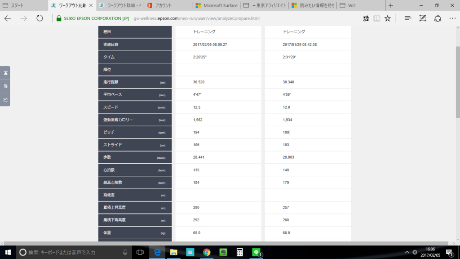Screen dimensions: 460x259
Task: Open a new tab with plus button
Action: [391, 5]
